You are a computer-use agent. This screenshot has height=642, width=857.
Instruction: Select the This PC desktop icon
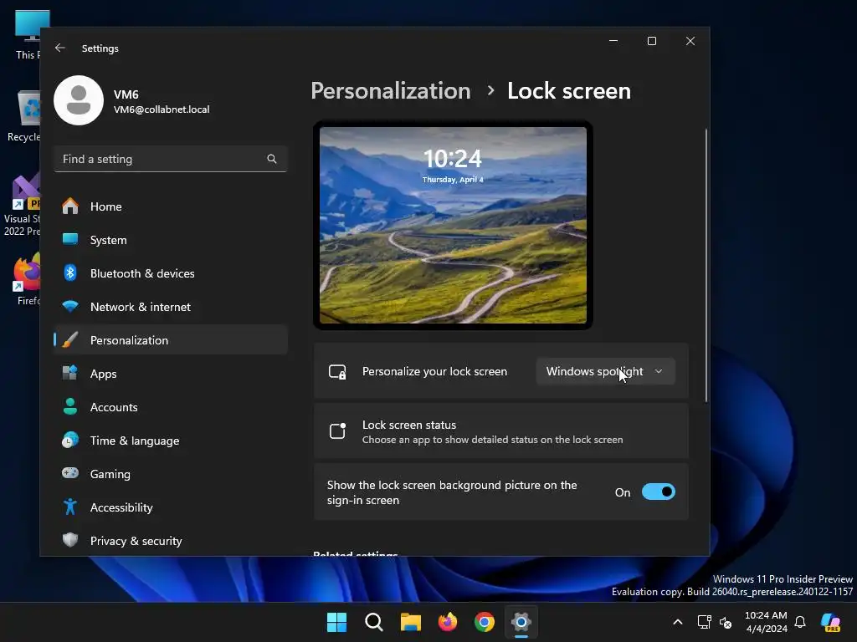pyautogui.click(x=28, y=35)
